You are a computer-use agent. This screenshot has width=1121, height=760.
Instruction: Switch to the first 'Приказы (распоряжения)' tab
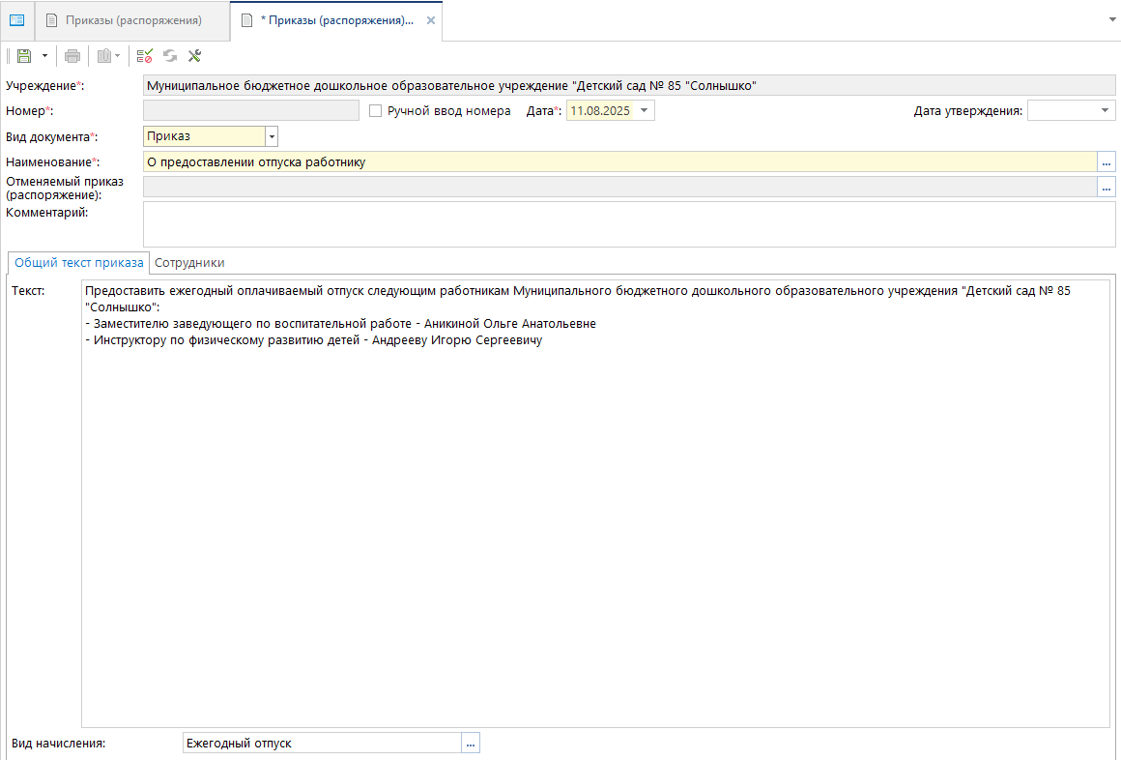coord(133,20)
